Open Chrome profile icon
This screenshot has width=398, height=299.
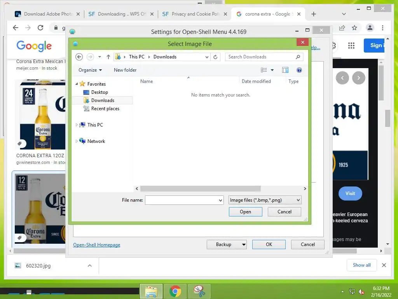click(x=370, y=28)
